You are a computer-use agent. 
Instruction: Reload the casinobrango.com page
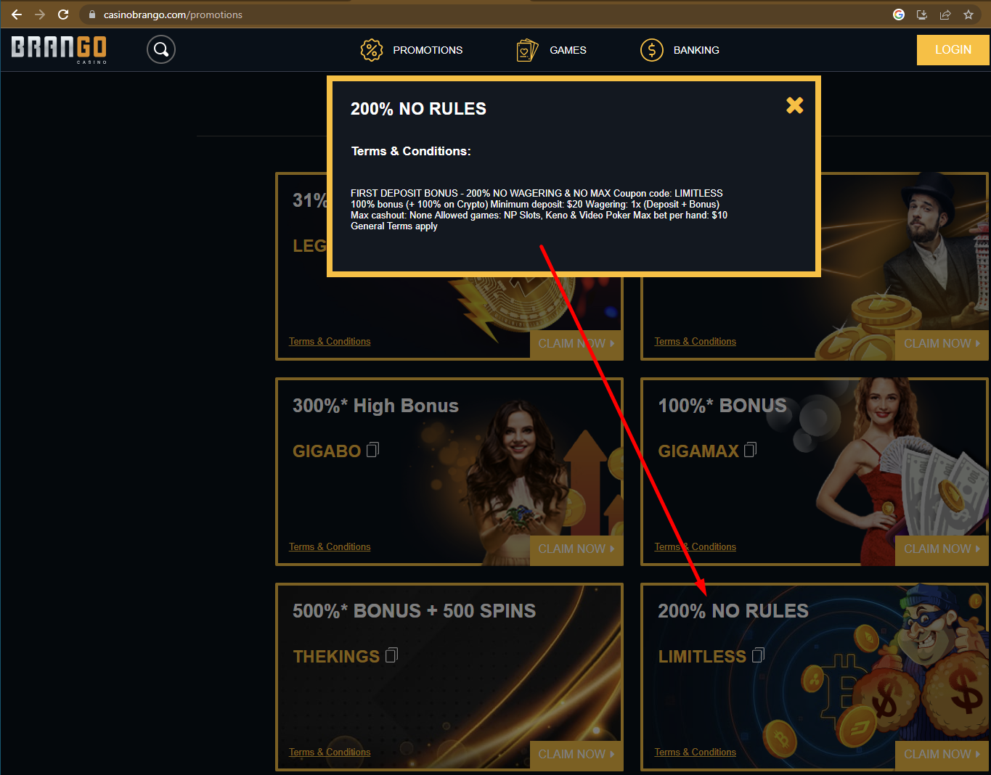click(x=63, y=15)
